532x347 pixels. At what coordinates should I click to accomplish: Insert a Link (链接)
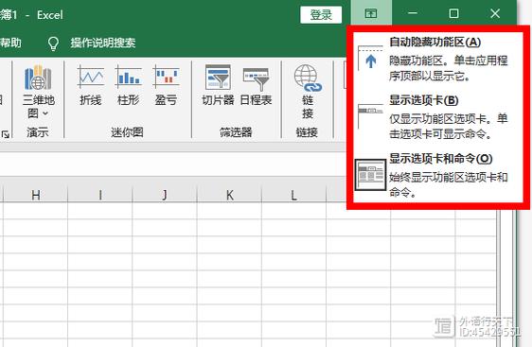[x=308, y=92]
